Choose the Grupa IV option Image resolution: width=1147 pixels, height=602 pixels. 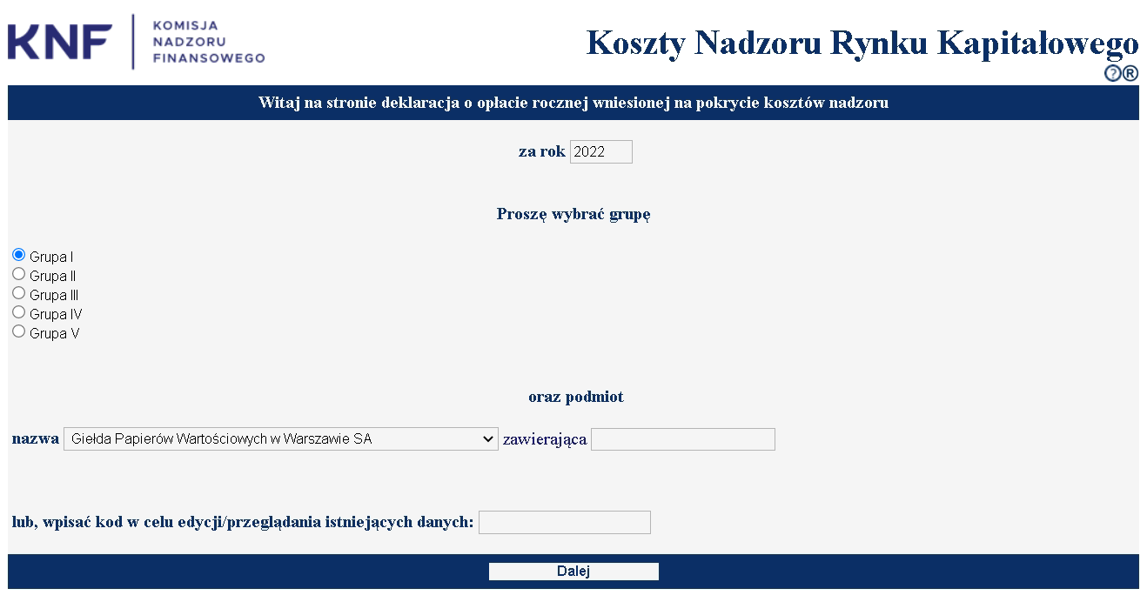pos(19,312)
